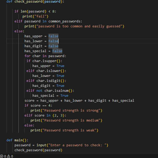Click True in 'has_special = True'
Image resolution: width=158 pixels, height=158 pixels.
[64, 96]
